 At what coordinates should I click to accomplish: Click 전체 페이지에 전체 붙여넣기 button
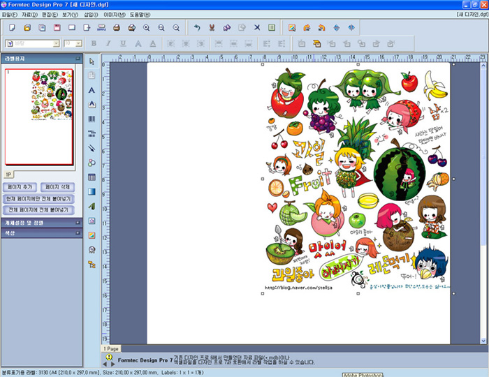point(38,210)
